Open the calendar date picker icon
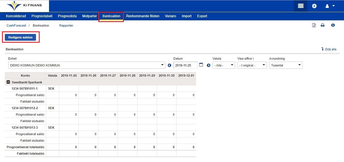 [x=201, y=65]
